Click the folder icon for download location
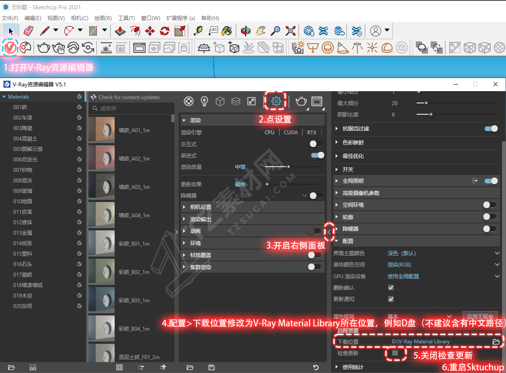 [x=496, y=342]
